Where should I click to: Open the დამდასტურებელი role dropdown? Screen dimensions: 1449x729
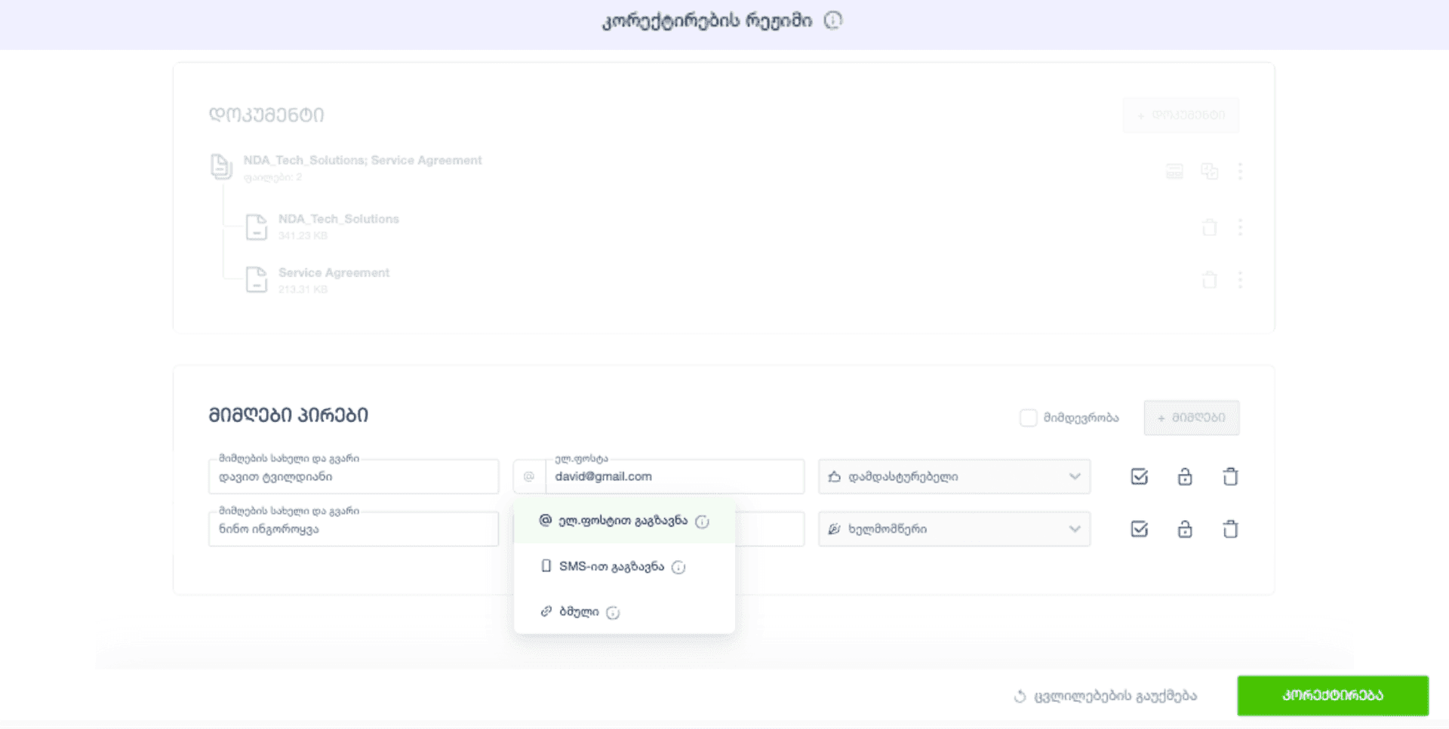[954, 477]
